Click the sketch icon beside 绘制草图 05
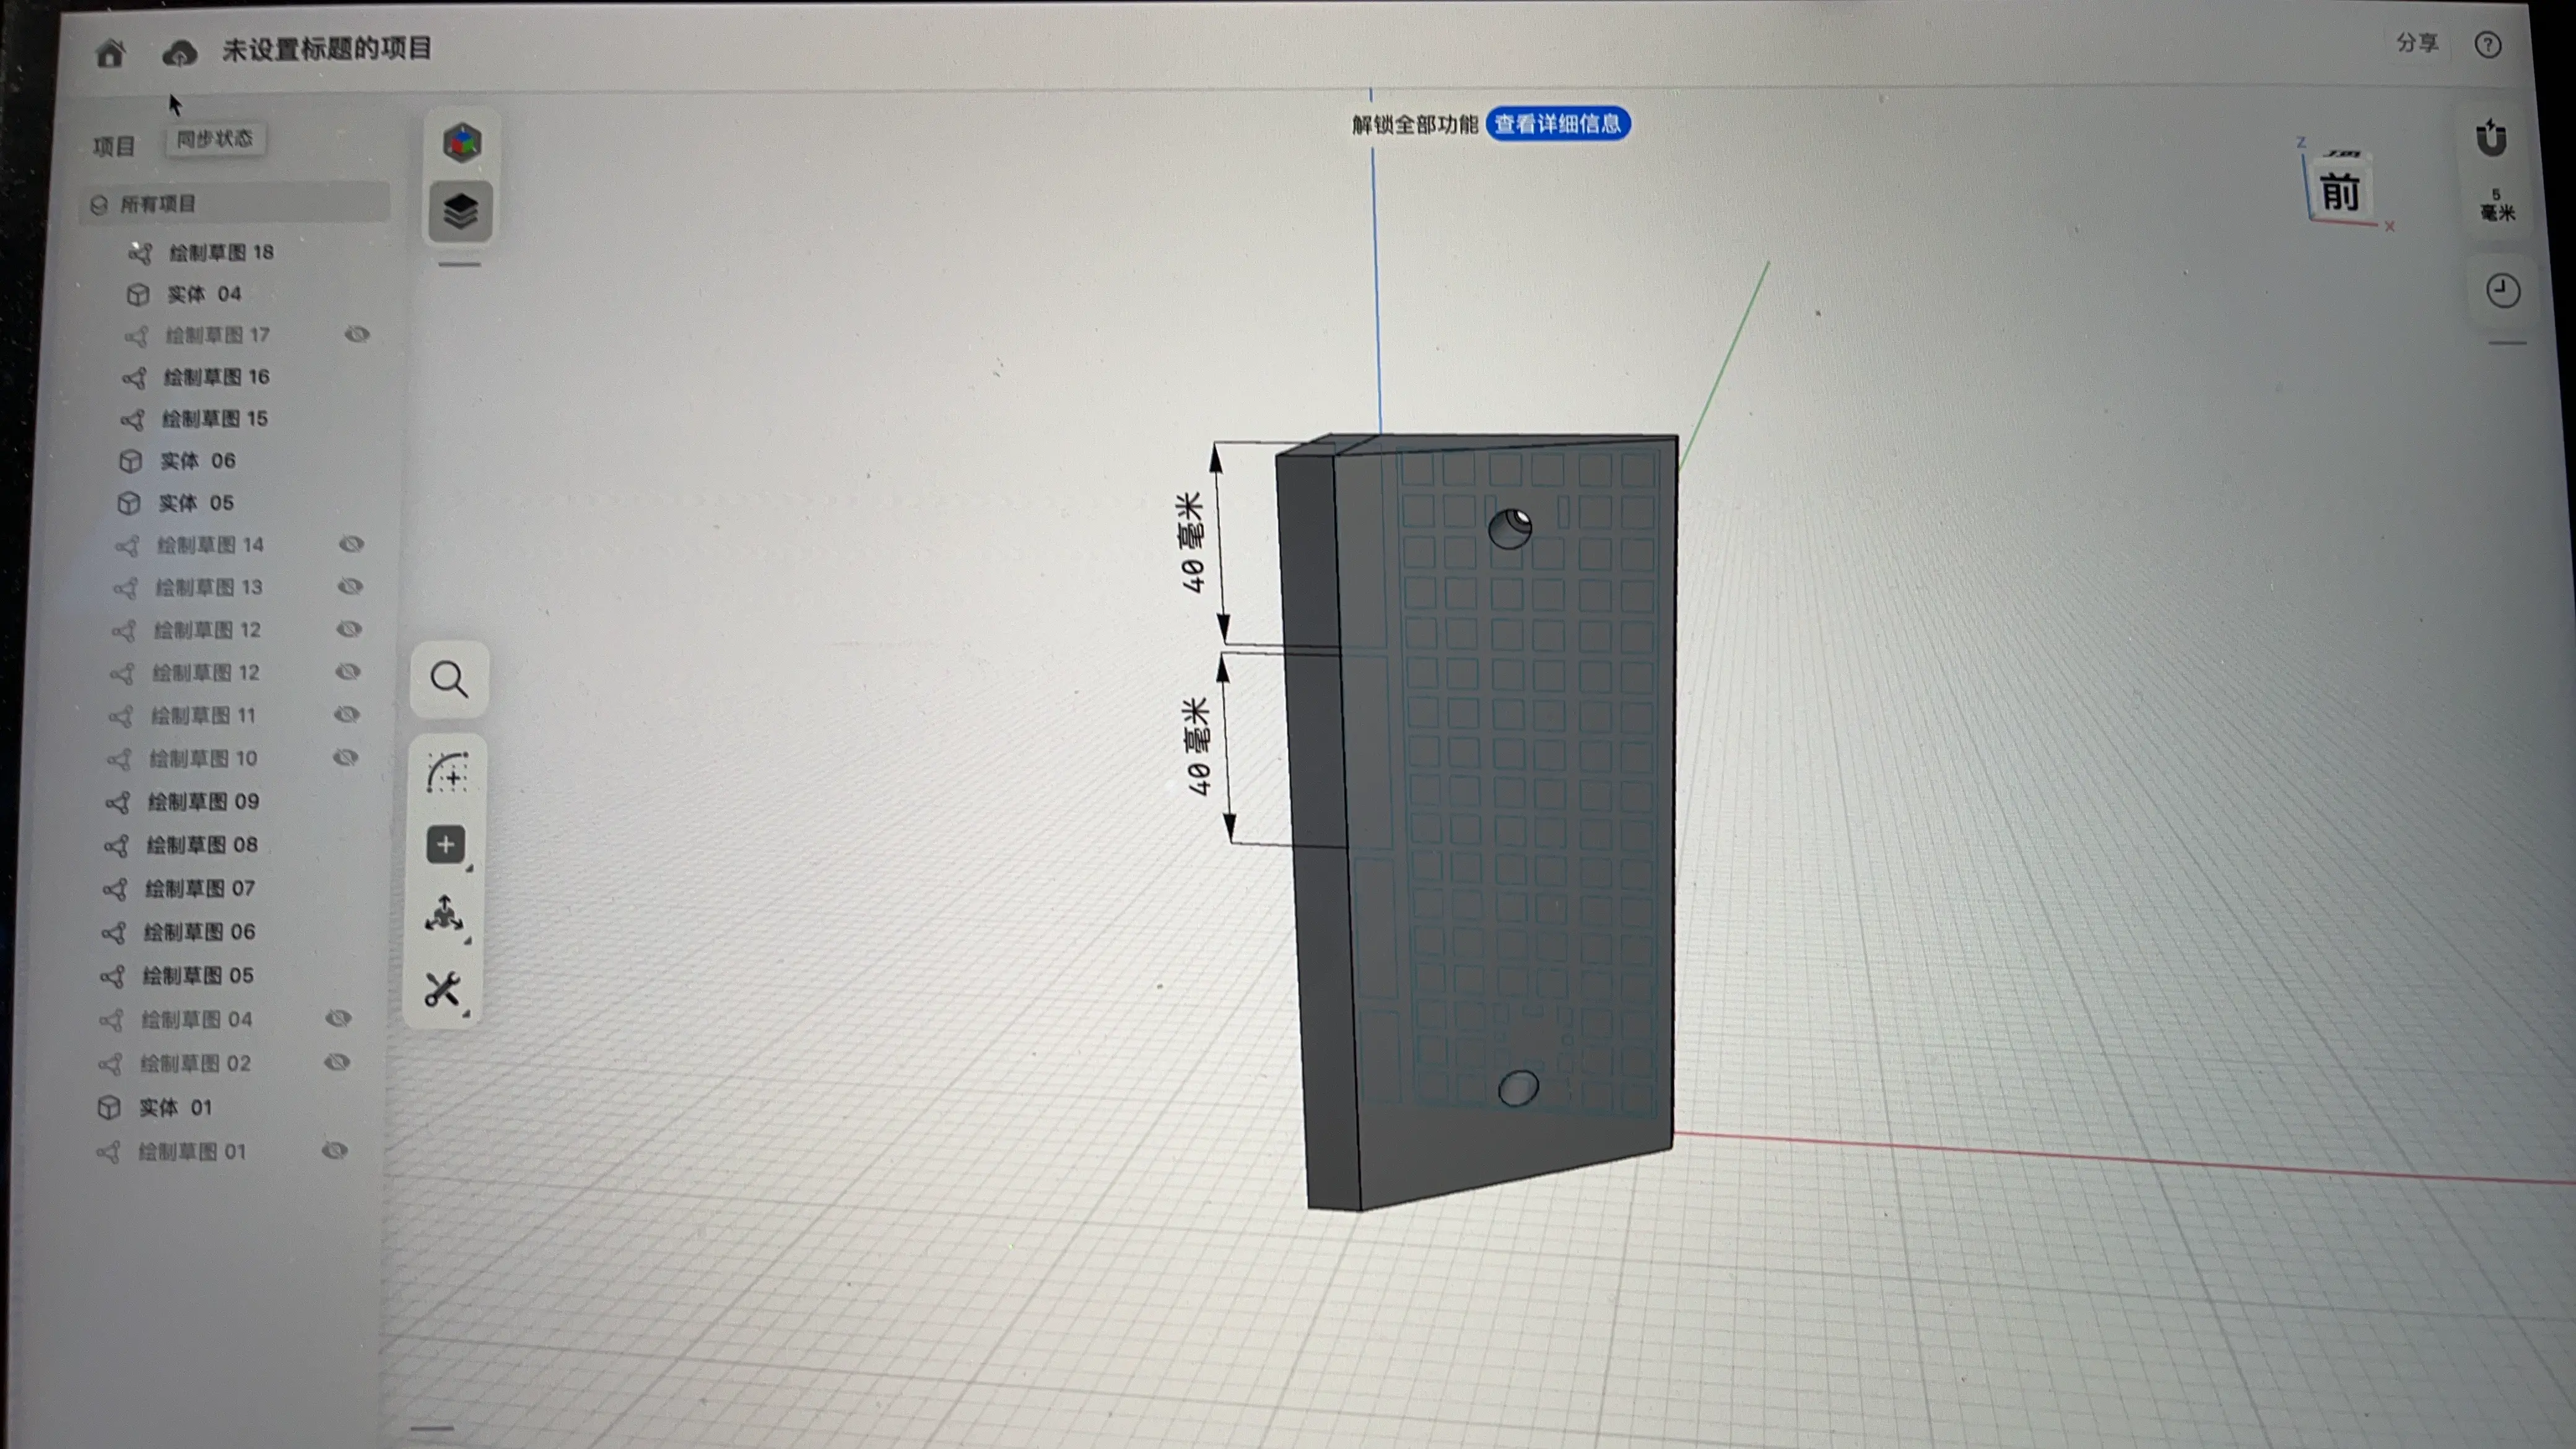 click(x=112, y=976)
